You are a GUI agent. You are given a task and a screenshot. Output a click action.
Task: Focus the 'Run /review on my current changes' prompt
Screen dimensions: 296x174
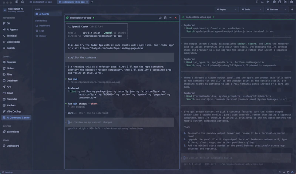pyautogui.click(x=120, y=122)
